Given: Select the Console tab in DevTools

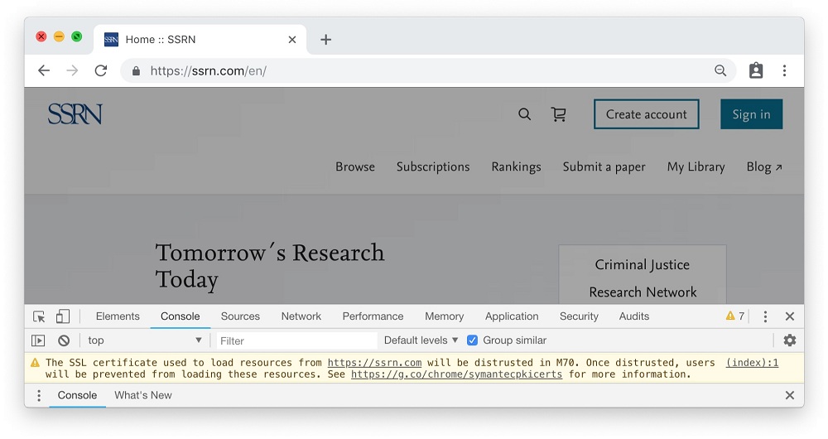Looking at the screenshot, I should click(x=180, y=316).
